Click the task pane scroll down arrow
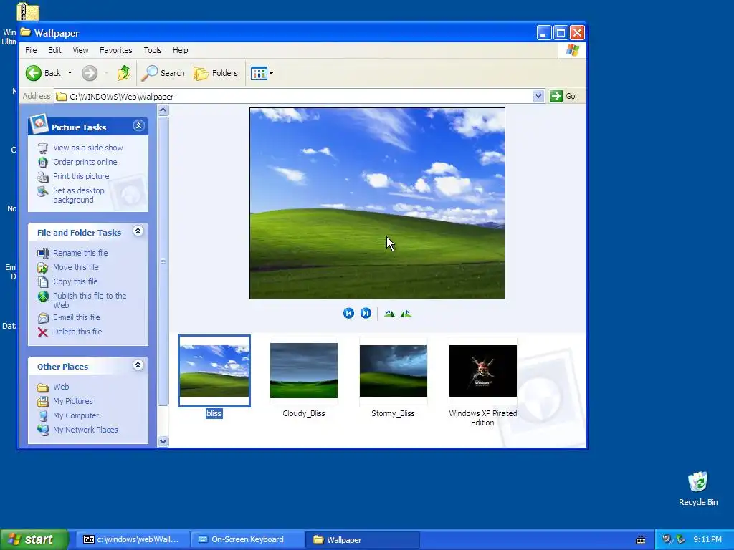The height and width of the screenshot is (550, 734). click(x=163, y=441)
